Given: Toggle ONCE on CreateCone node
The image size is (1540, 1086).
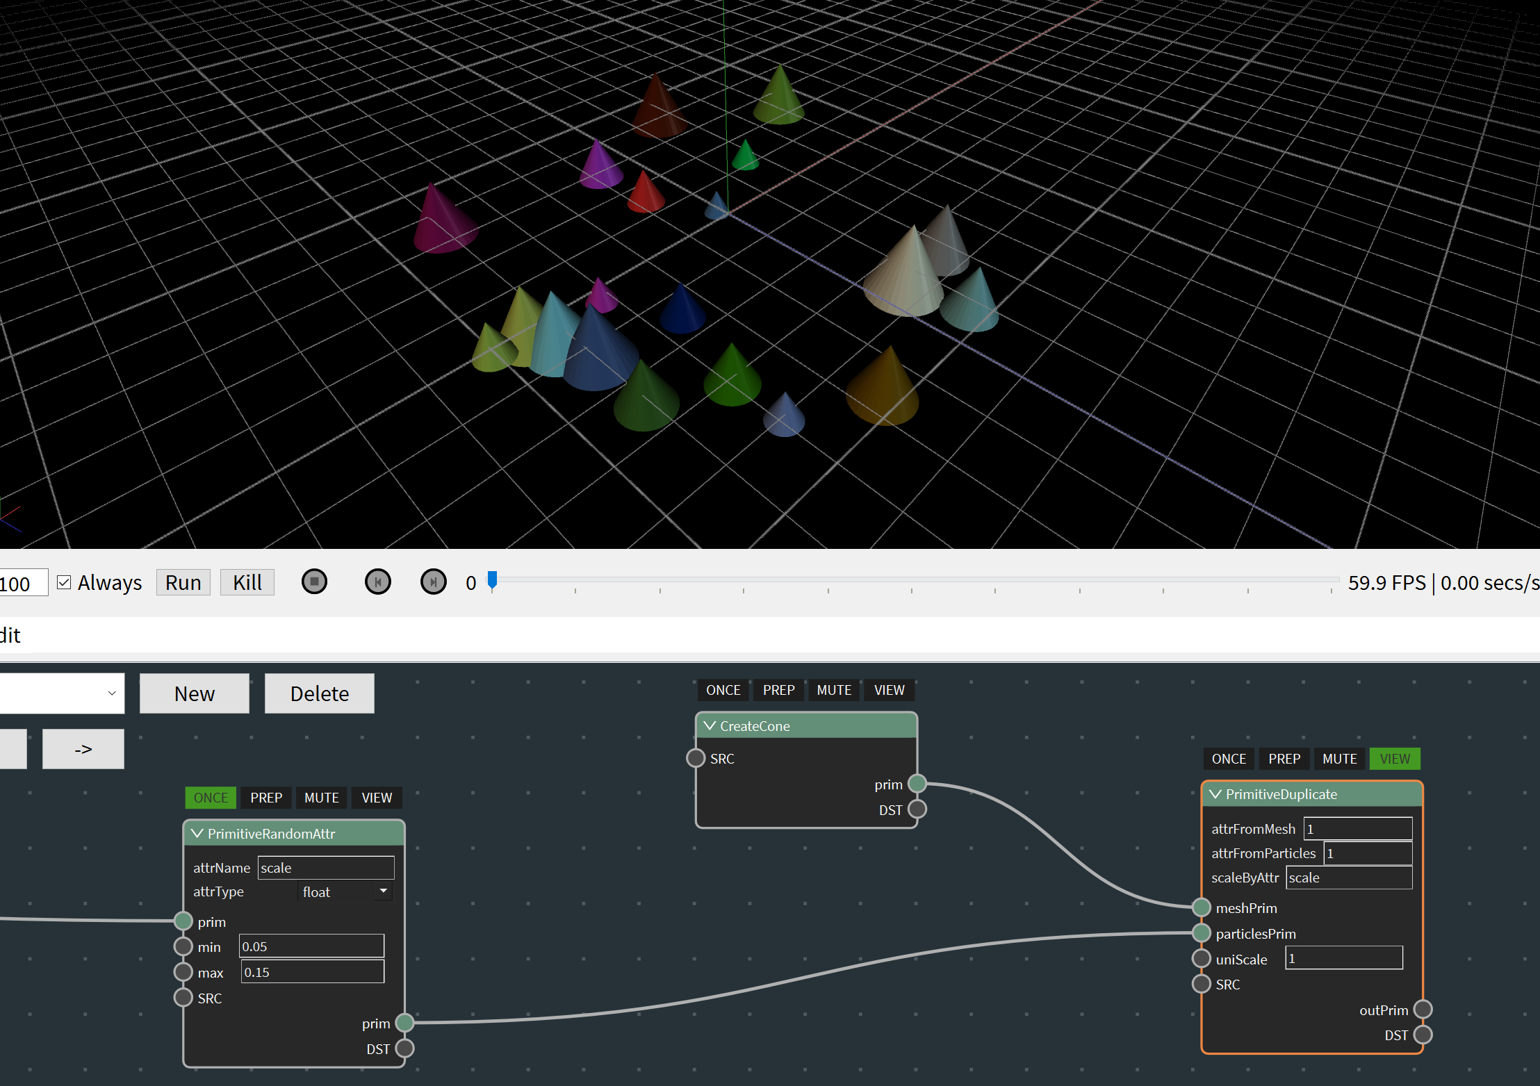Looking at the screenshot, I should pos(723,690).
